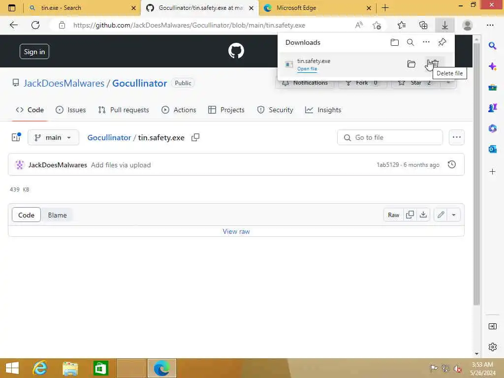
Task: Switch to the Issues tab
Action: [x=71, y=110]
